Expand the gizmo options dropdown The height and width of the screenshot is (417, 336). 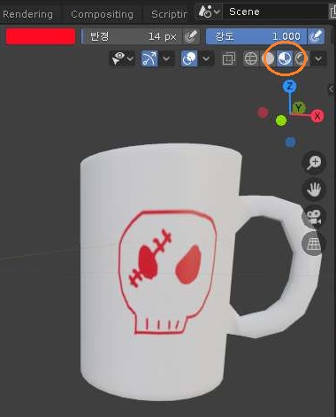coord(166,58)
